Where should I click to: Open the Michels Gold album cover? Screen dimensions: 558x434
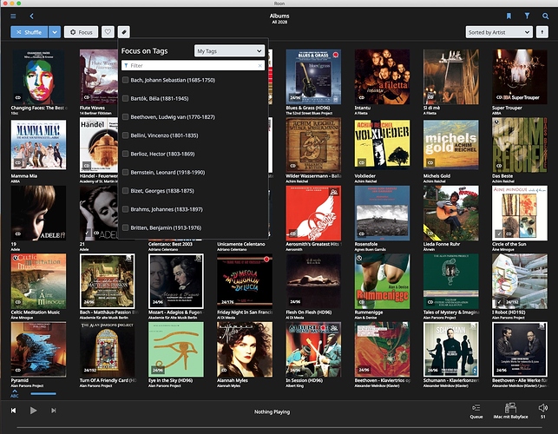(451, 144)
